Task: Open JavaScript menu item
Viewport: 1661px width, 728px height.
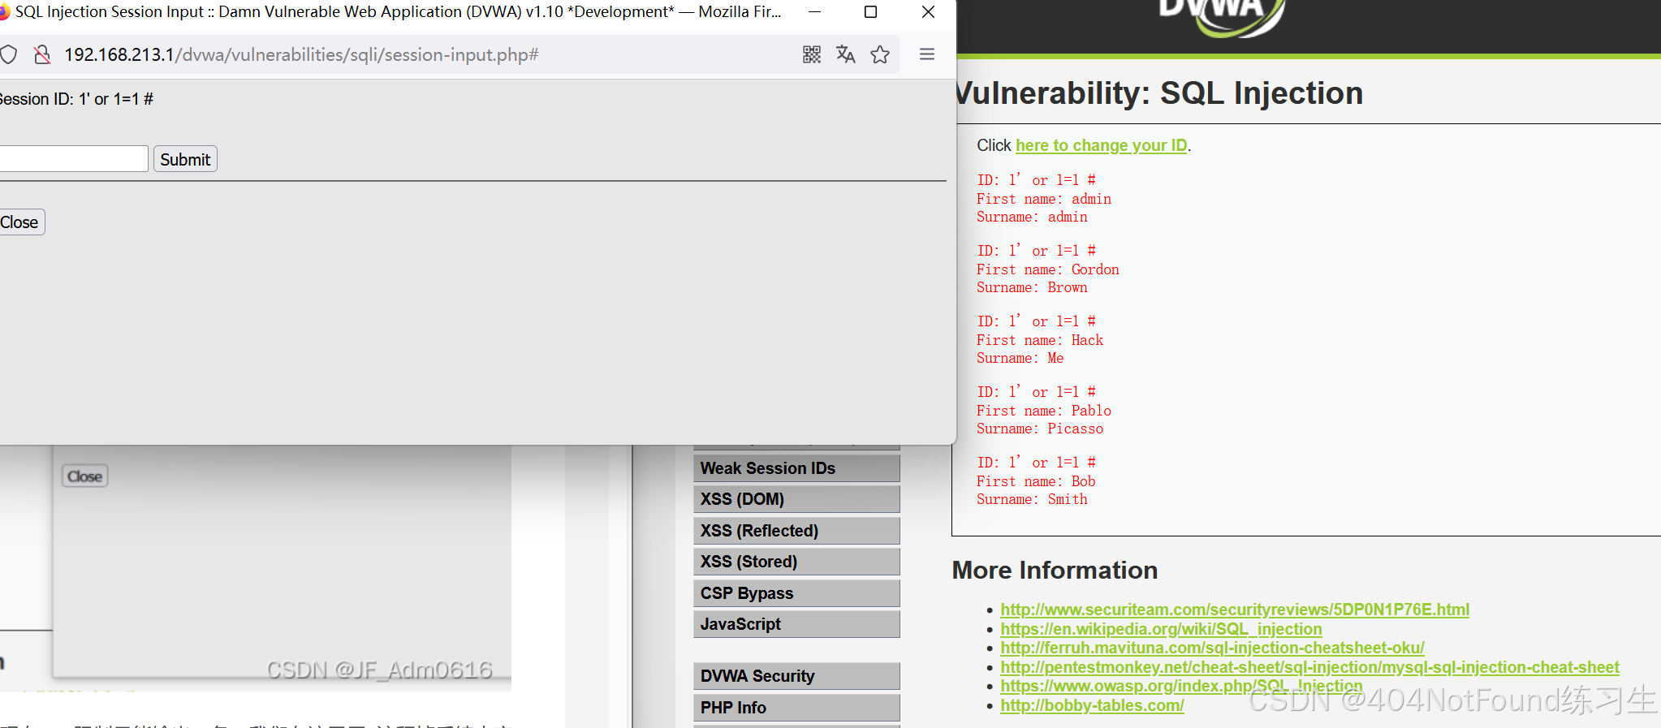Action: point(796,624)
